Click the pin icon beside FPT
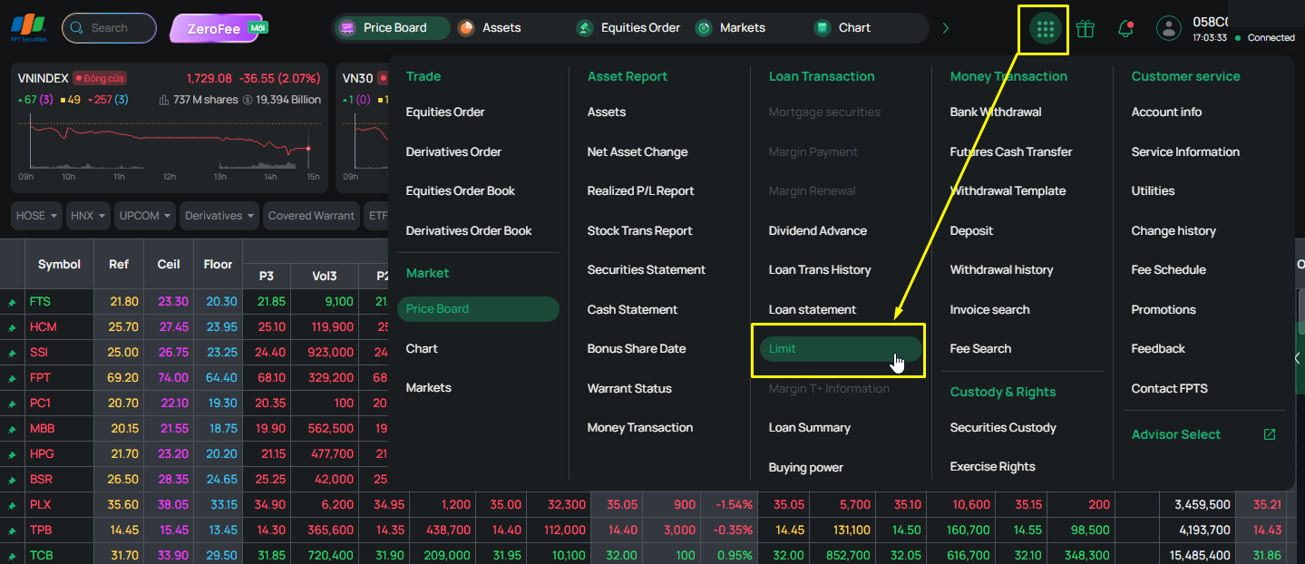 [13, 378]
